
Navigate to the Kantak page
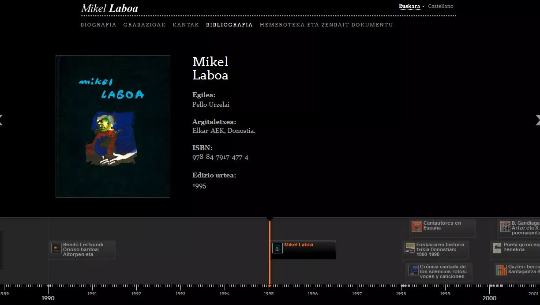click(x=186, y=25)
